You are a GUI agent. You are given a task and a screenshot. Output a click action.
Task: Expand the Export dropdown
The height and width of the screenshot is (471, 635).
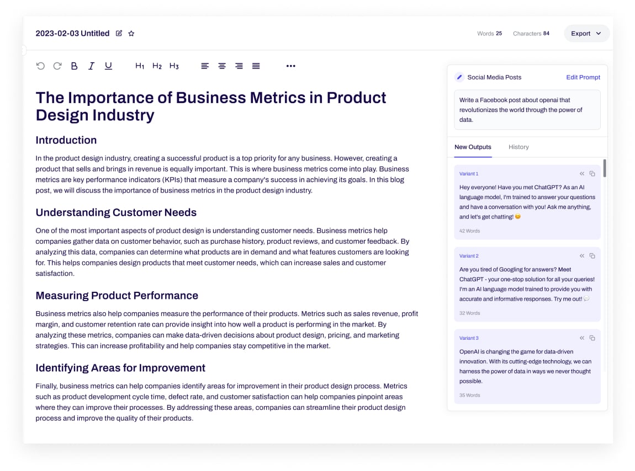[x=586, y=34]
